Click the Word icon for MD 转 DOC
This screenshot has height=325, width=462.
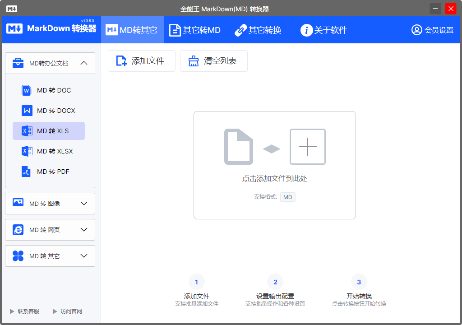(27, 90)
